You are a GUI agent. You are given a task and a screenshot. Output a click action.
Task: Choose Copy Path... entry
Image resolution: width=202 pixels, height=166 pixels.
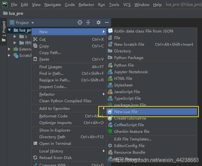click(x=69, y=53)
